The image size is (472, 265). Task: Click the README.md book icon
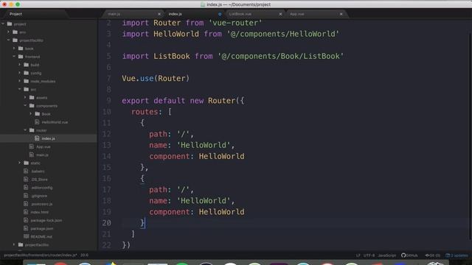pos(27,236)
